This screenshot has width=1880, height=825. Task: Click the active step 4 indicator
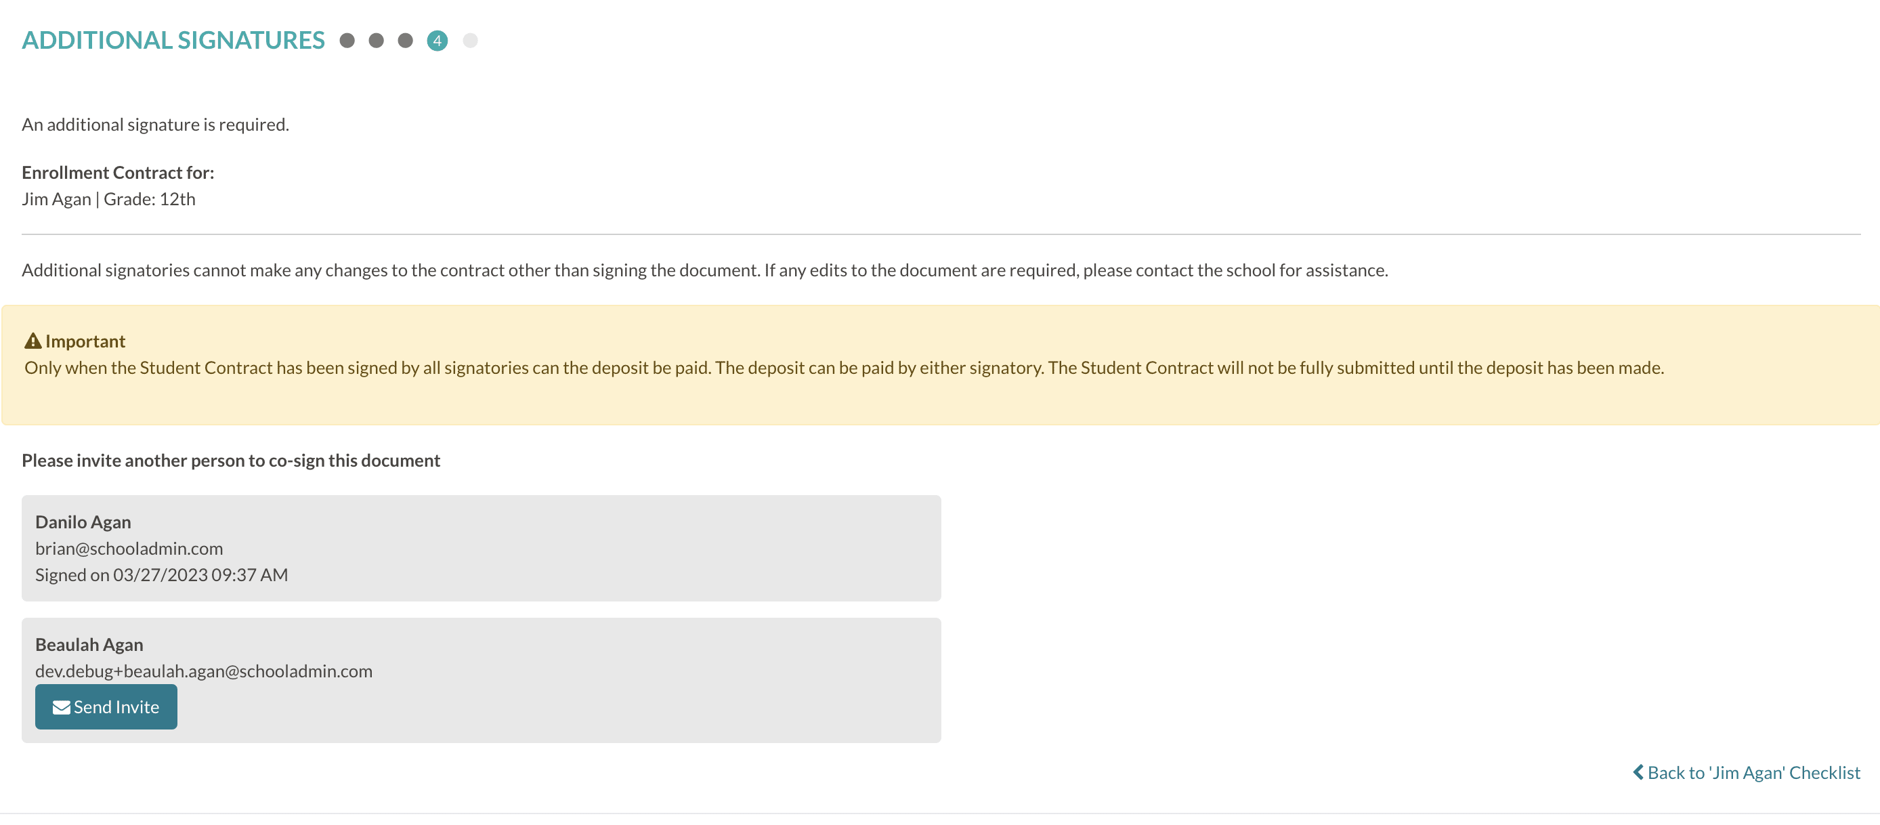tap(437, 41)
